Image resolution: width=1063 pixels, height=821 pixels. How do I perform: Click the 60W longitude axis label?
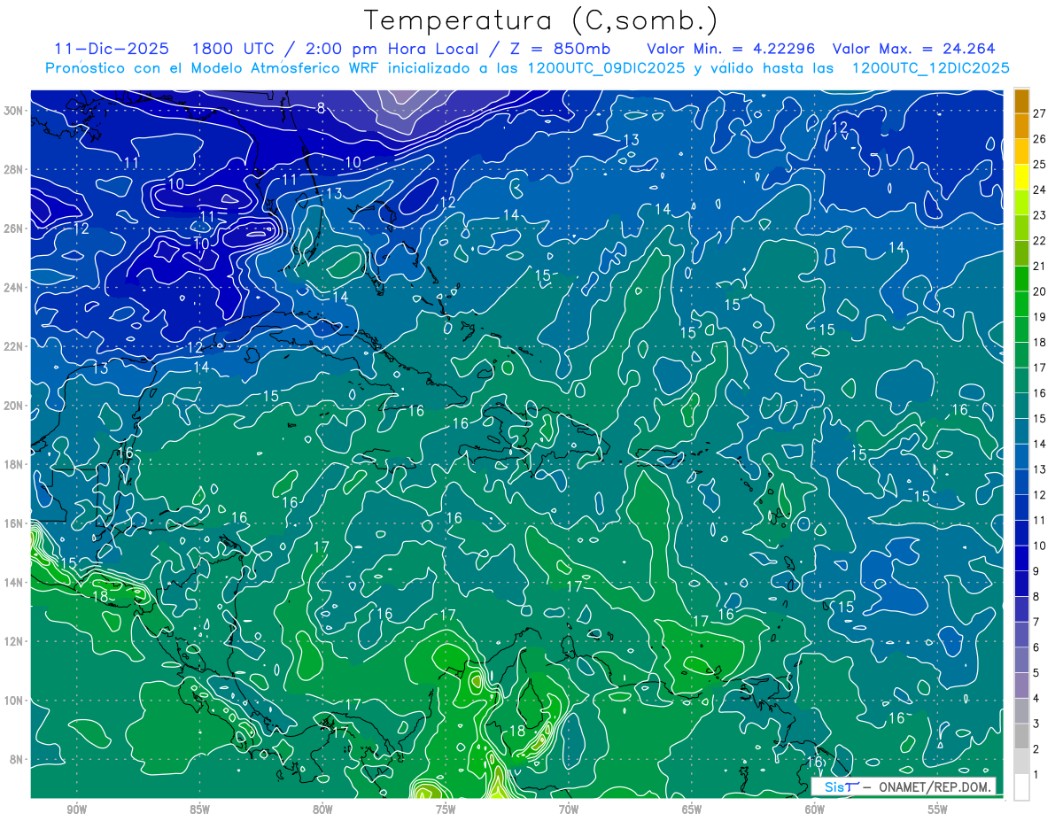pos(815,809)
